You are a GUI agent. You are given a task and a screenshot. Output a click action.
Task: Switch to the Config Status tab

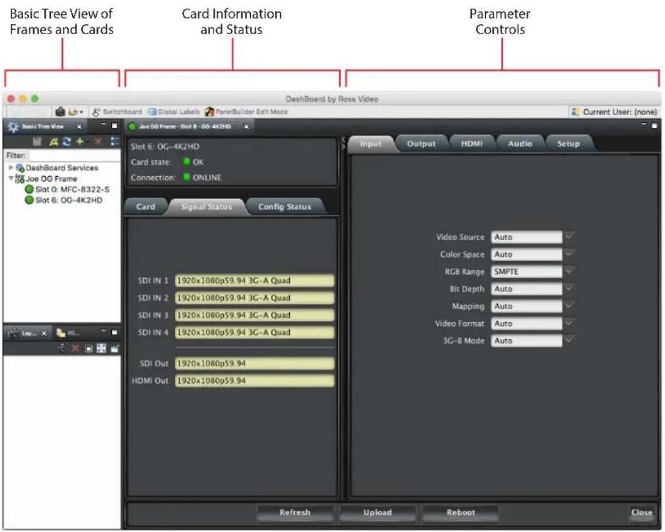tap(284, 207)
